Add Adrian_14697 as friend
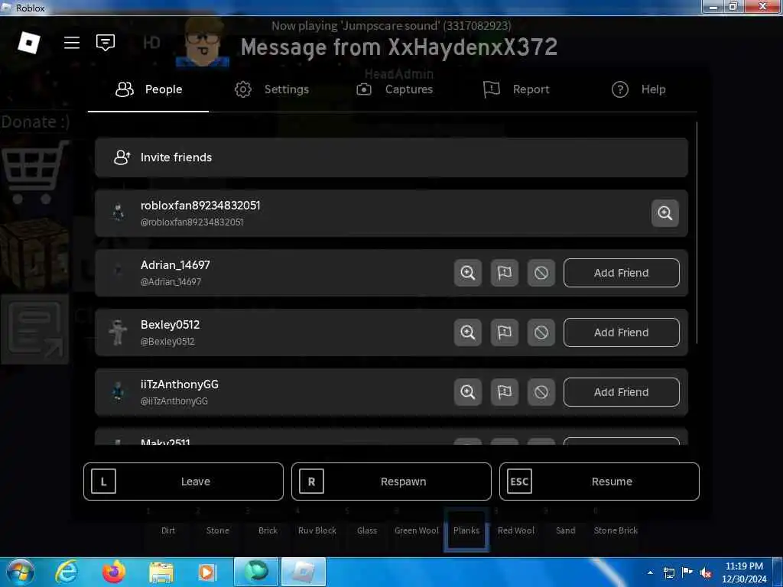Viewport: 783px width, 587px height. 621,273
